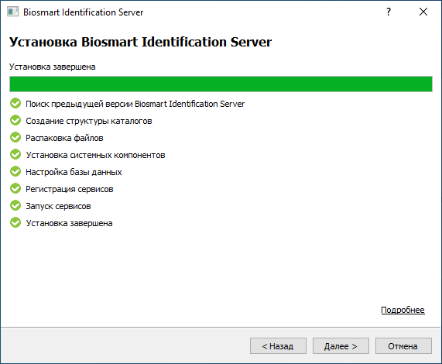Click 'Установка завершена' status text above progress bar

click(53, 67)
